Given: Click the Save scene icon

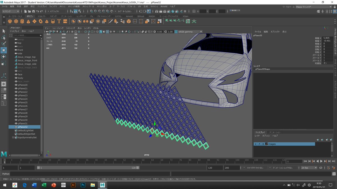Looking at the screenshot, I should pos(33,11).
